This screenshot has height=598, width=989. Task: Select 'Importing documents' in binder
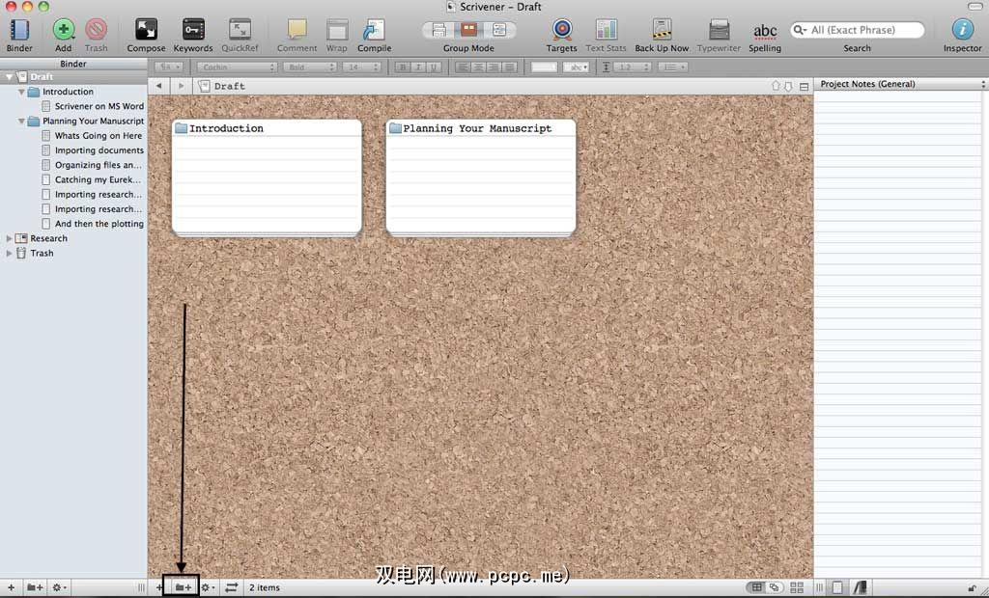[99, 150]
